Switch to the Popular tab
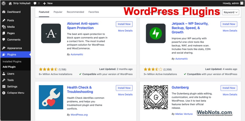The height and width of the screenshot is (121, 245). [58, 12]
